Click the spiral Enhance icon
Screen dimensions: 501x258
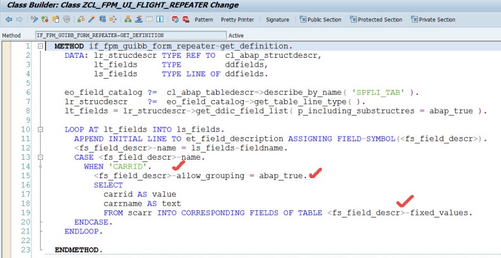coord(66,20)
